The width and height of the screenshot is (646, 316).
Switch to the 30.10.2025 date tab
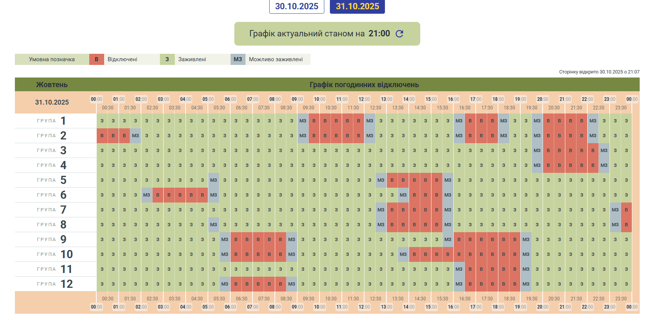[x=296, y=6]
